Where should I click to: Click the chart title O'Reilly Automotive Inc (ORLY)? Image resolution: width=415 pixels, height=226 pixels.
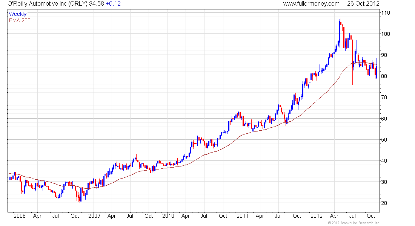pos(48,4)
